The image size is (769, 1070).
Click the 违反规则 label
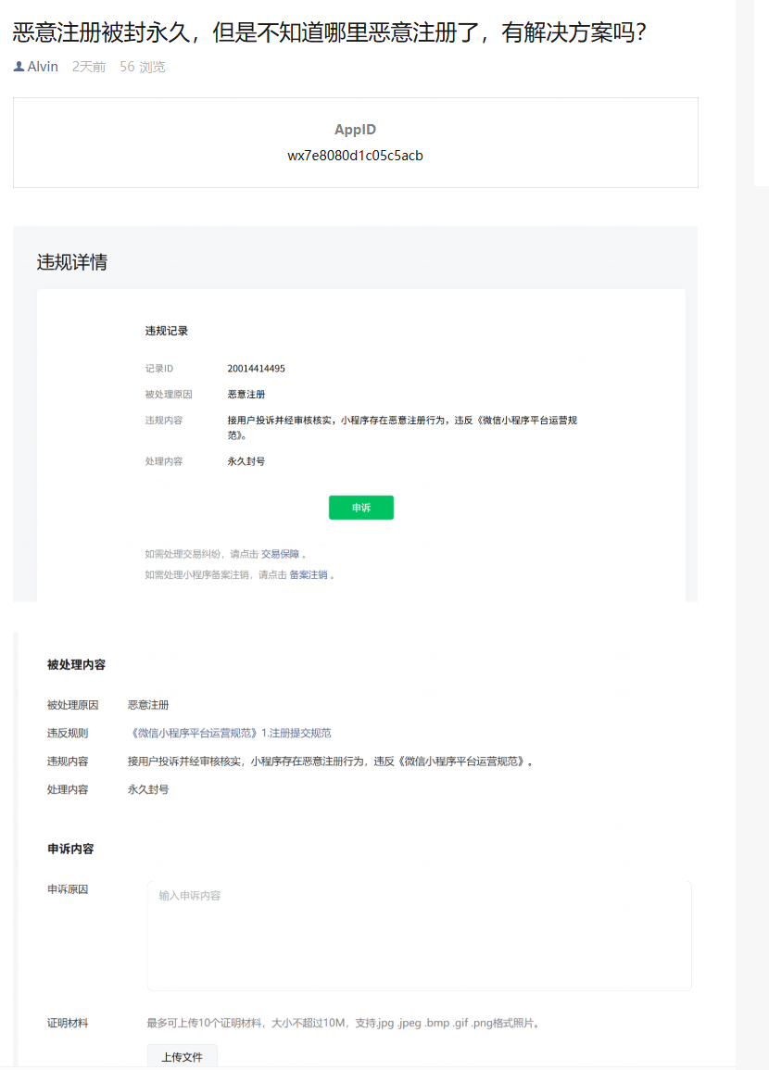point(68,733)
